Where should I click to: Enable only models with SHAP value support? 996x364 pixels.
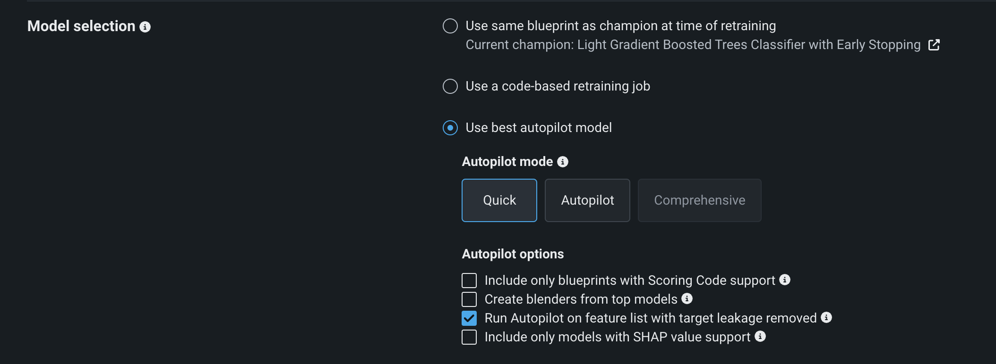coord(469,337)
